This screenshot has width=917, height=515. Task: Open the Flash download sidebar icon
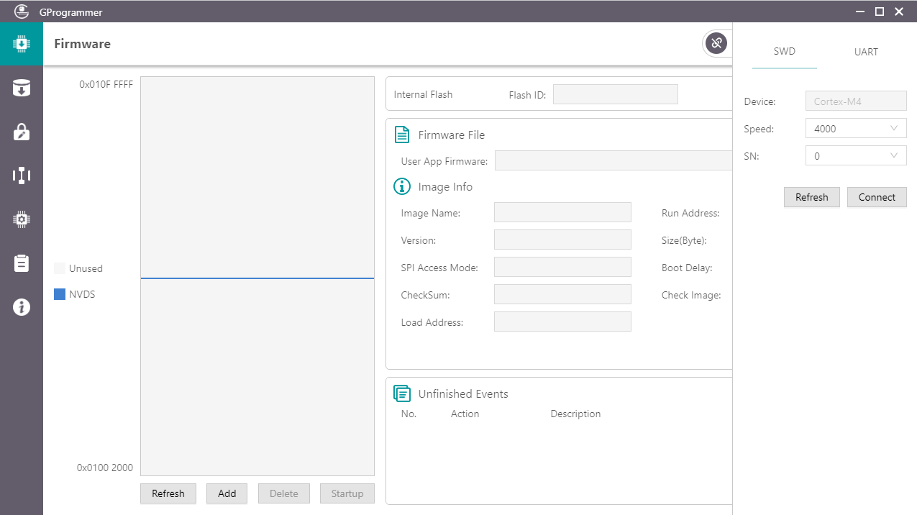coord(22,88)
